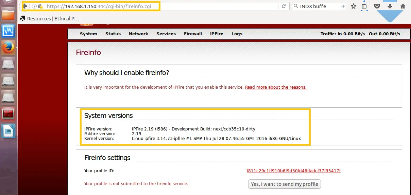Screen dimensions: 411x195
Task: Show bookmarks list icon
Action: tap(364, 6)
